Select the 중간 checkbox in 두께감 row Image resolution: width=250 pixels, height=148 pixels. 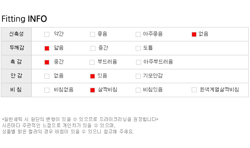(x=93, y=48)
